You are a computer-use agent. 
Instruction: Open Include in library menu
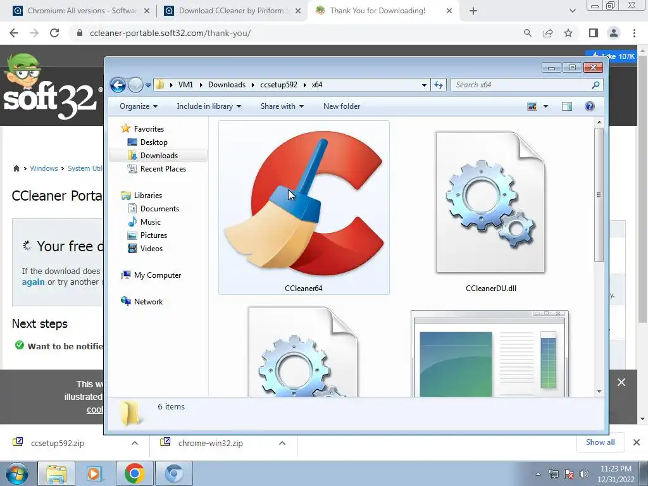(209, 106)
